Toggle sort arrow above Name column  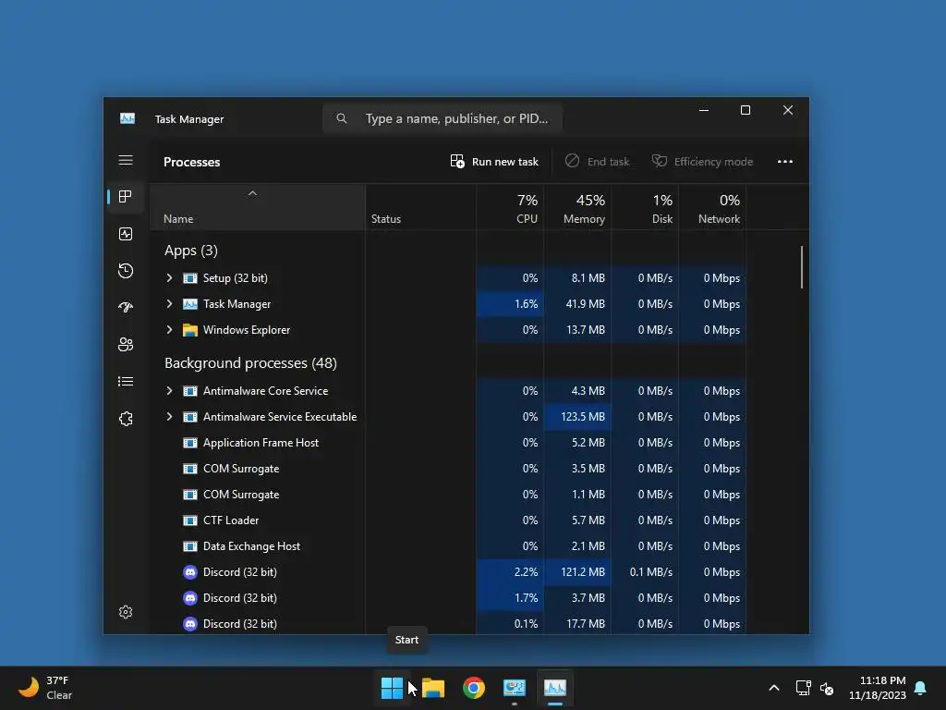[x=253, y=194]
